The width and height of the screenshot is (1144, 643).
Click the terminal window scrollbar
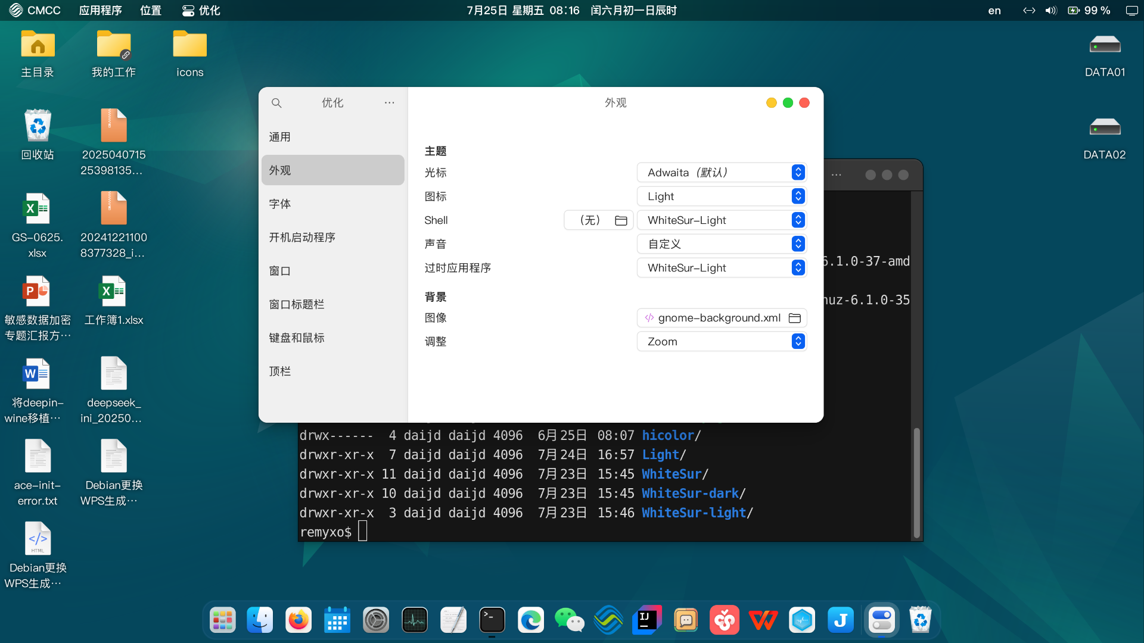(917, 482)
